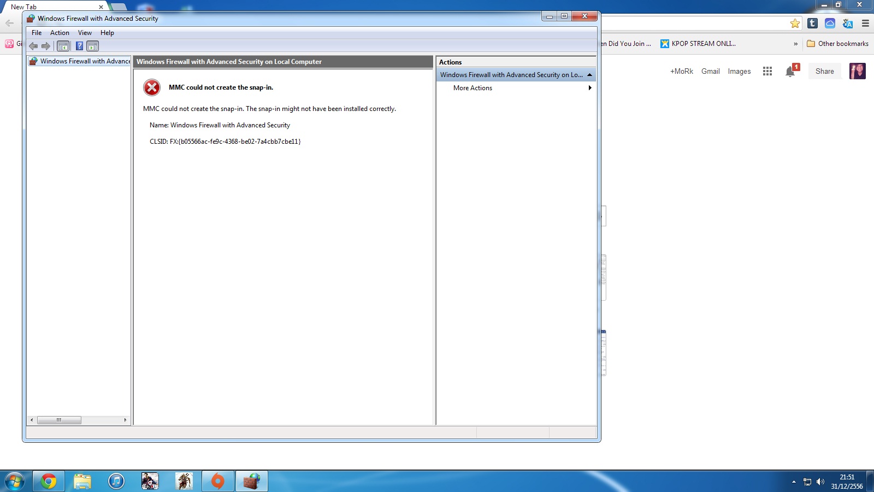874x492 pixels.
Task: Click More Actions in the Actions pane
Action: click(x=473, y=88)
